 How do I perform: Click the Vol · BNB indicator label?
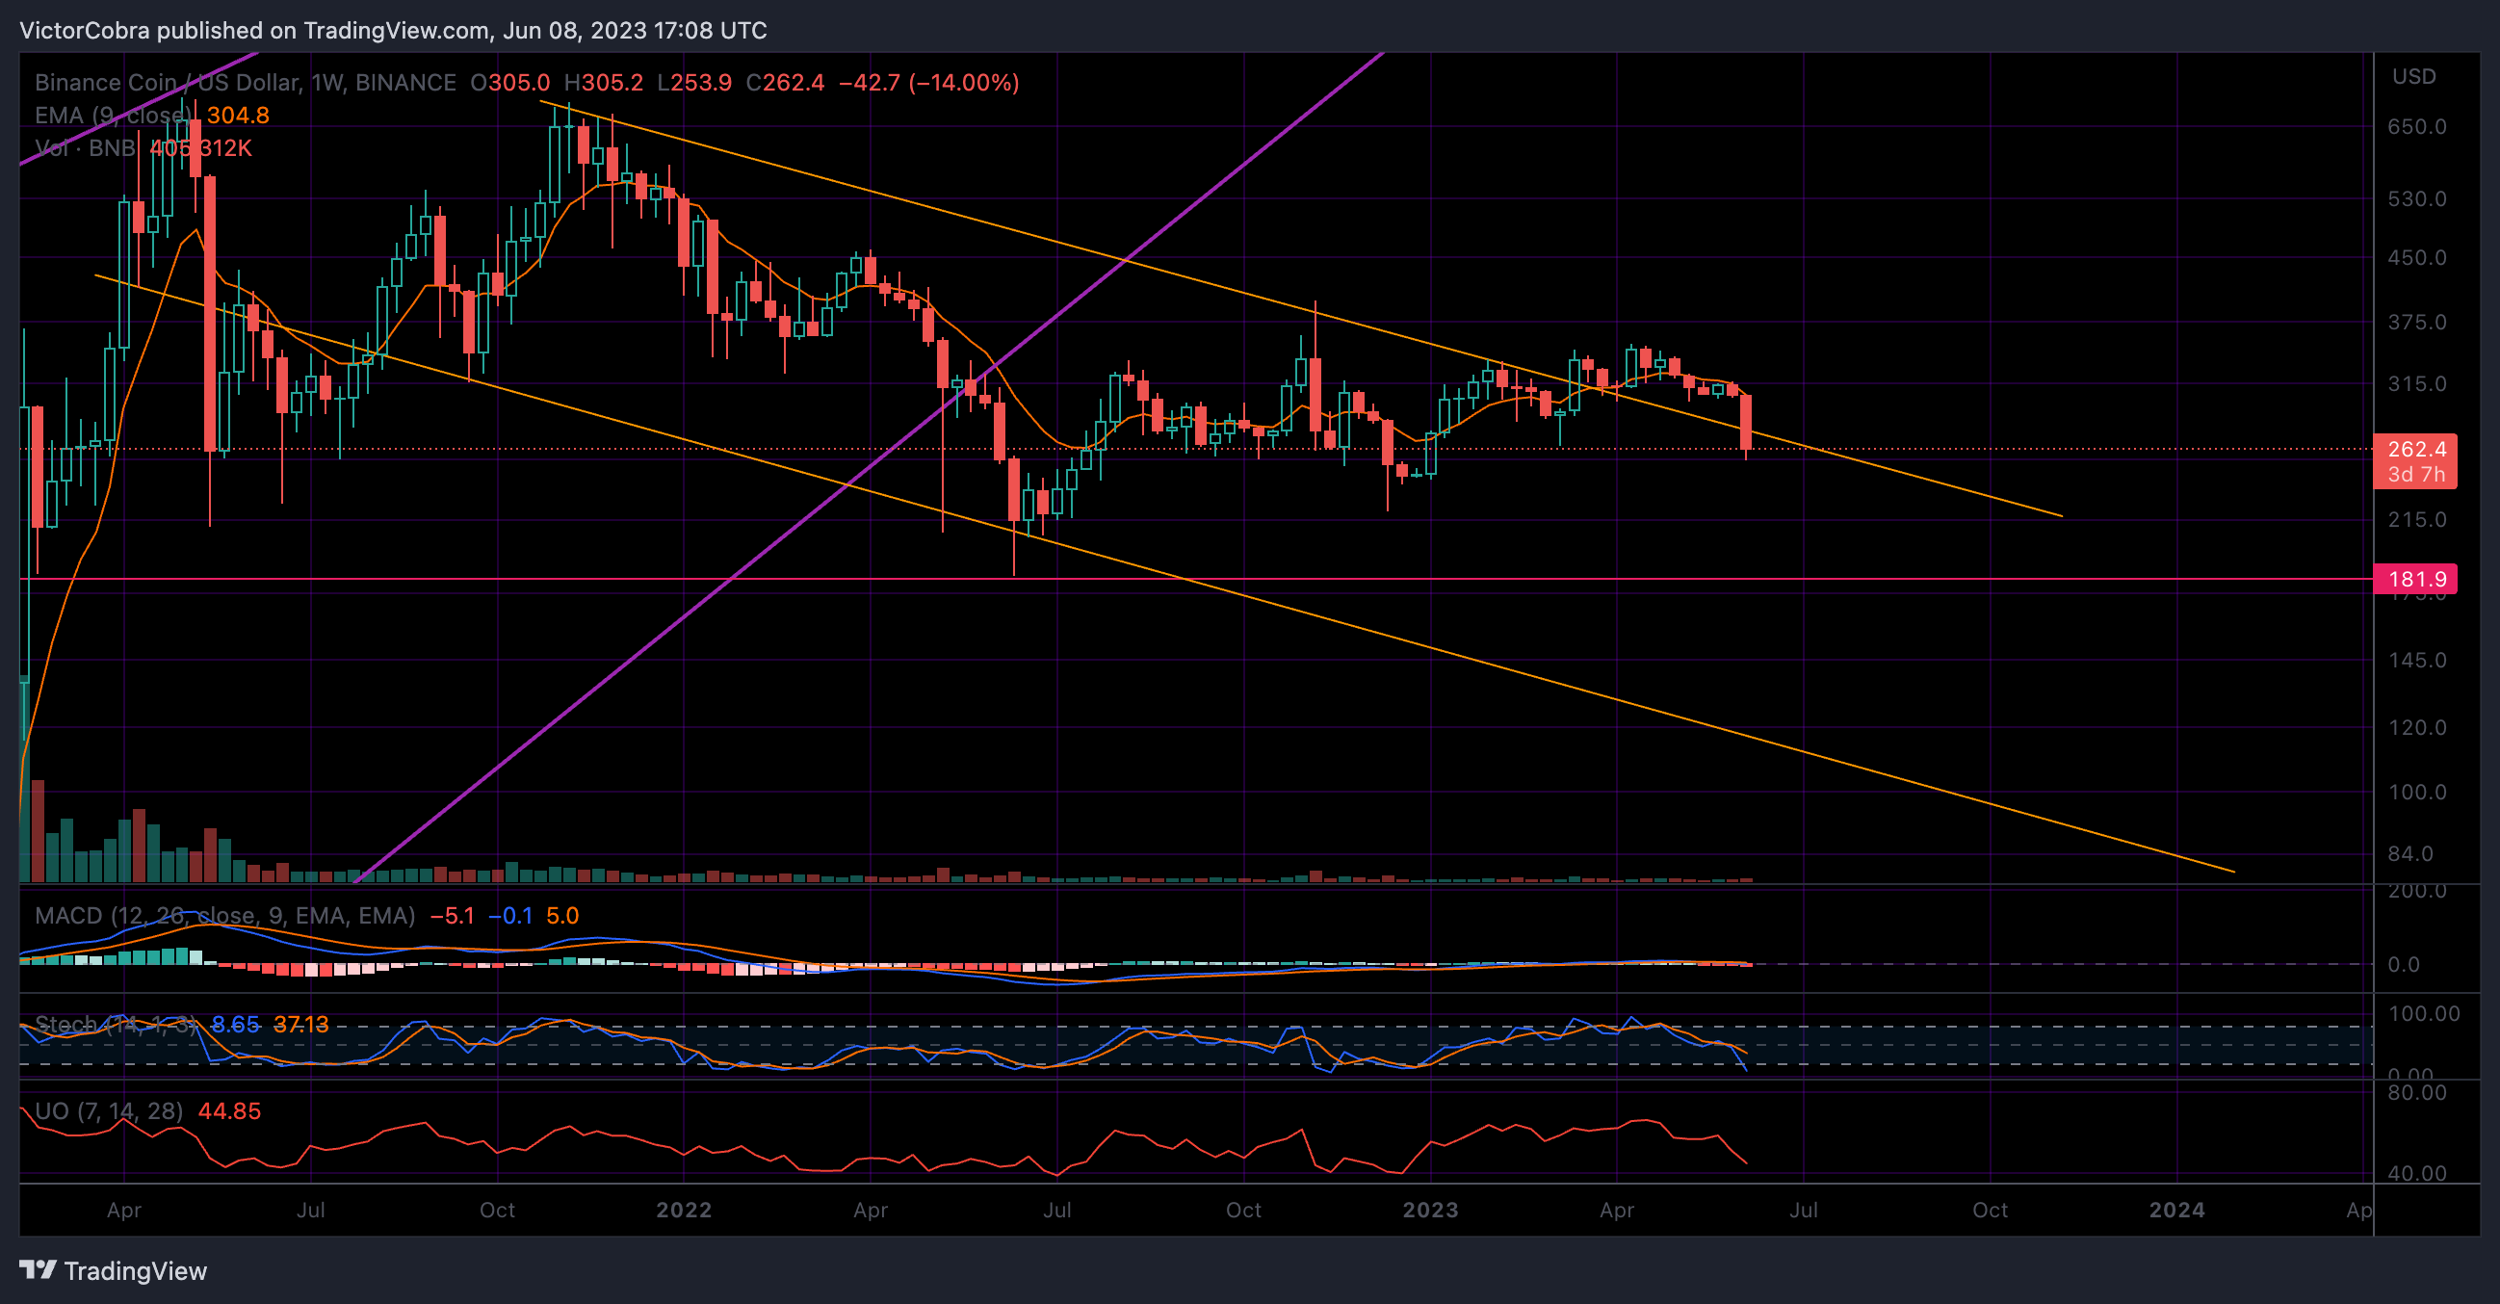tap(86, 148)
